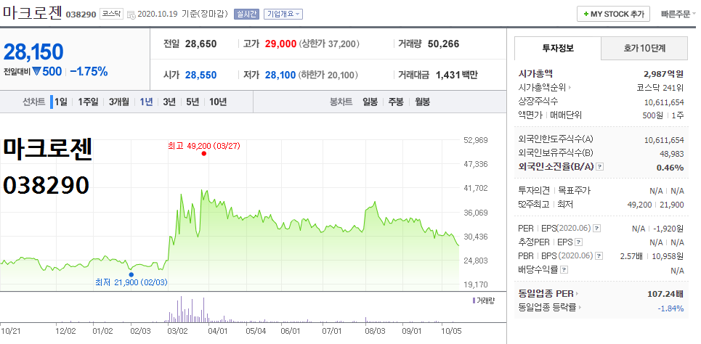
Task: Show the 일봉 candlestick chart
Action: click(370, 102)
